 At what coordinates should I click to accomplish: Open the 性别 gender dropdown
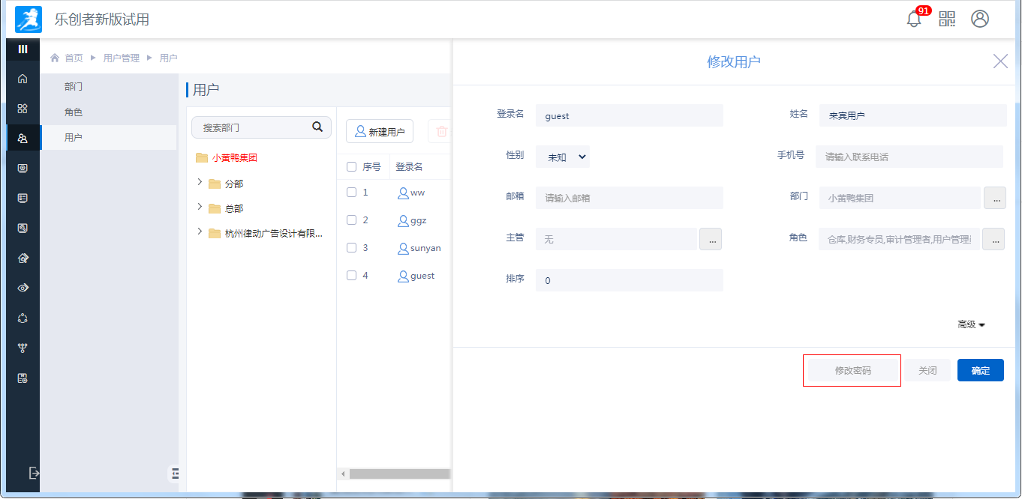coord(563,157)
